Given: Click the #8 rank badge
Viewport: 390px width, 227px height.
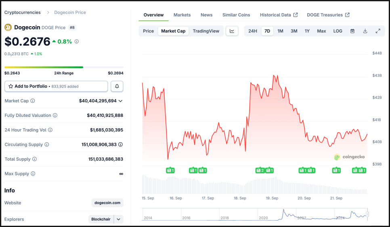Looking at the screenshot, I should click(x=72, y=27).
